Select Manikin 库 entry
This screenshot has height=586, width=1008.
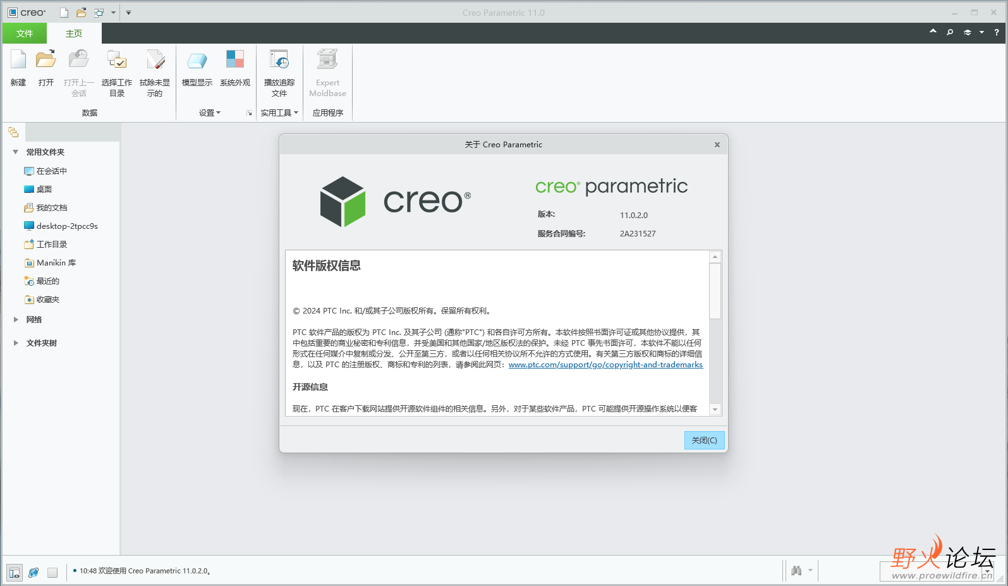(x=50, y=263)
